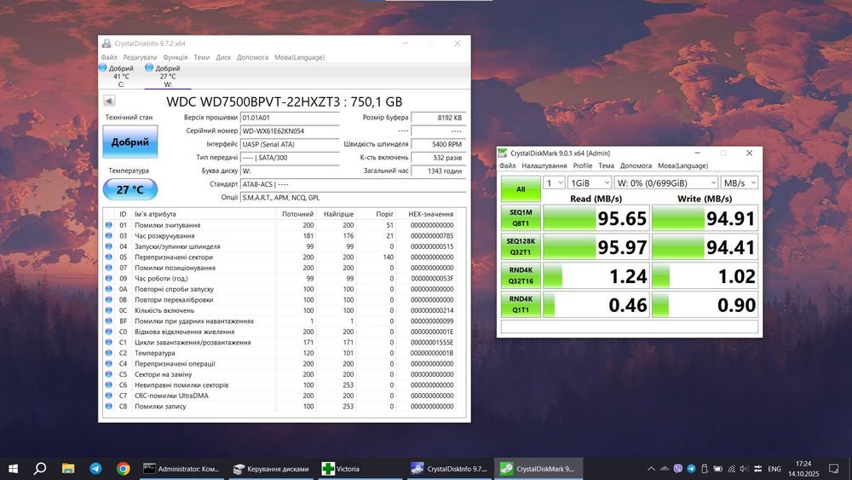Open the W: 0% drive selection dropdown

click(x=666, y=183)
